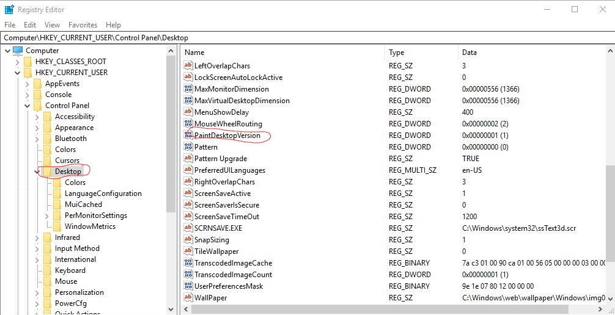
Task: Click the UserPreferencesMask binary icon
Action: point(188,286)
